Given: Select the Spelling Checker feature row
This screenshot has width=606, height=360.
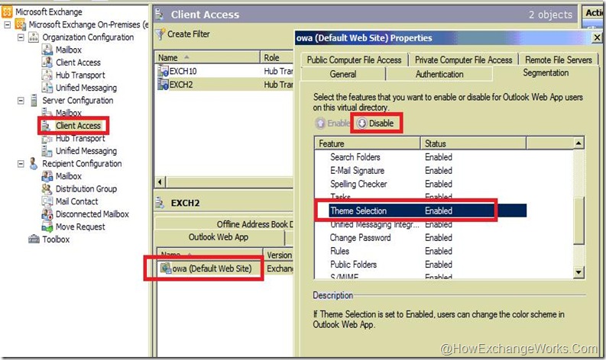Looking at the screenshot, I should 420,184.
